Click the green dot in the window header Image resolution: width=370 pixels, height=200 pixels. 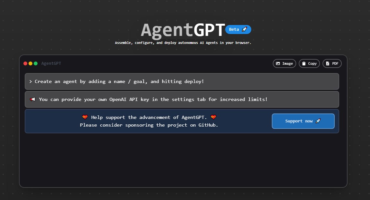point(36,63)
